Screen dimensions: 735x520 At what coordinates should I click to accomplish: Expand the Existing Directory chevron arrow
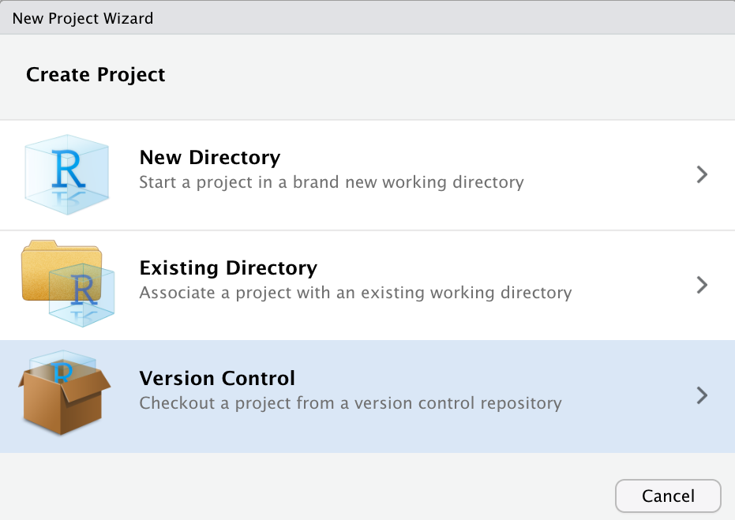[x=702, y=285]
